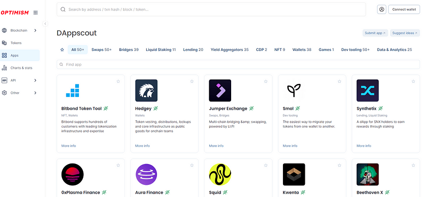
Task: Open More info for Jumper Exchange
Action: click(216, 146)
